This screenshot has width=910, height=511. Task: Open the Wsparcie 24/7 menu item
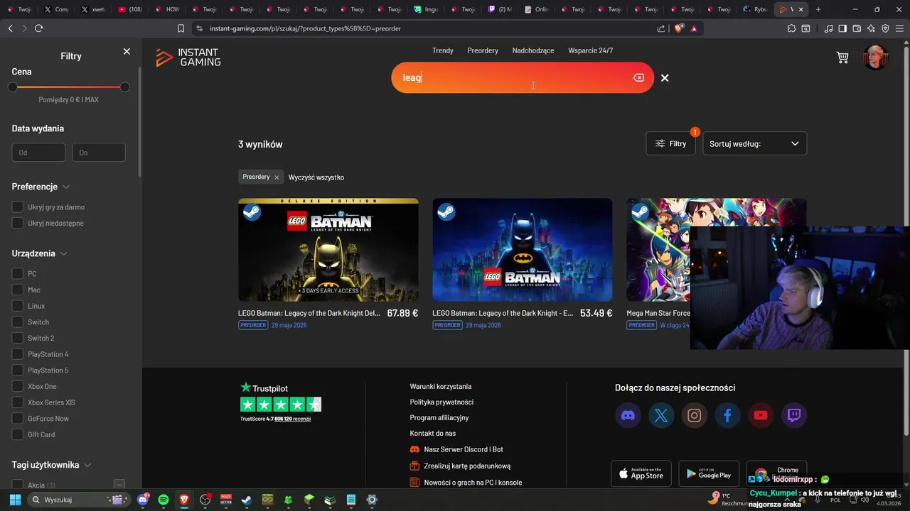[x=590, y=50]
